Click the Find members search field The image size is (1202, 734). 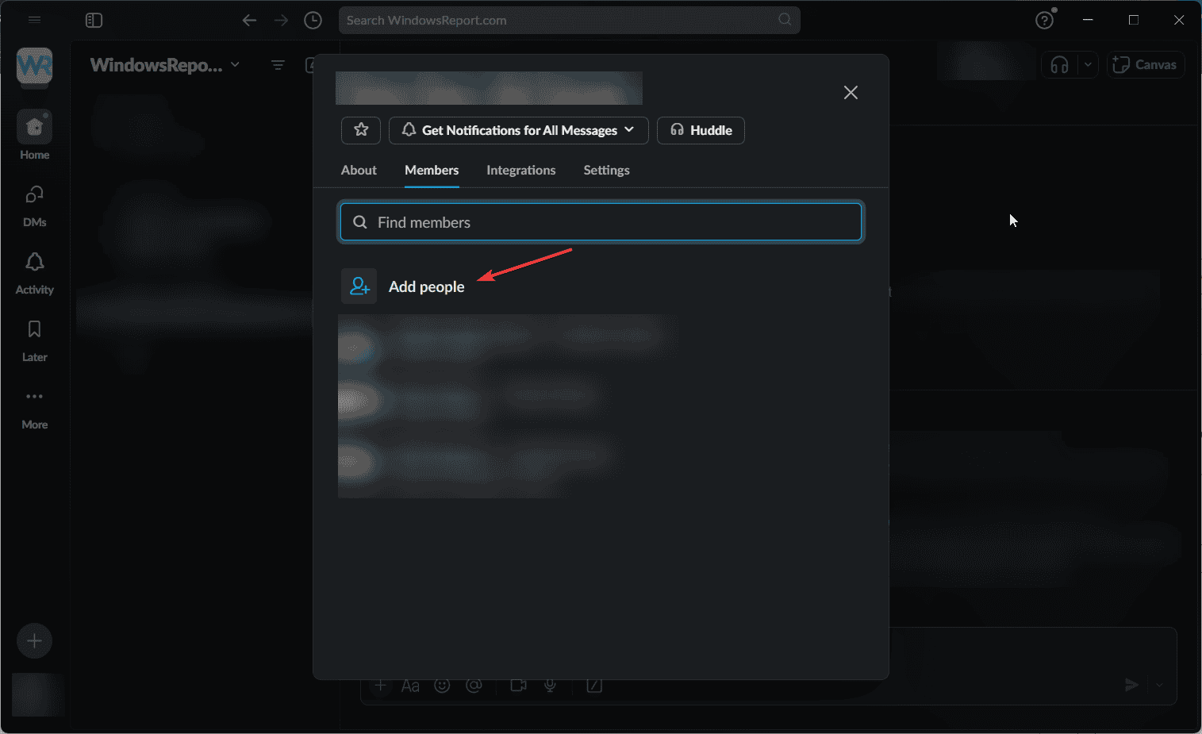(x=601, y=222)
